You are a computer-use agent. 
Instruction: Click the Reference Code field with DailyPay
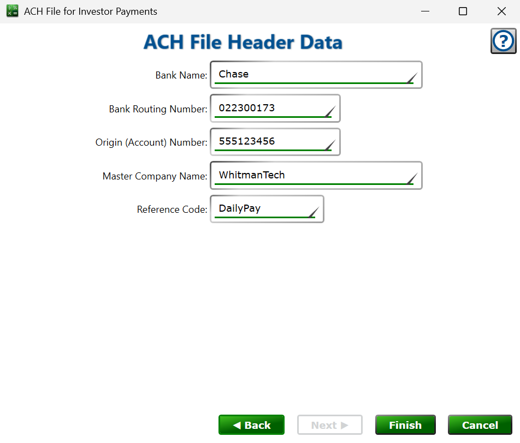pyautogui.click(x=267, y=209)
